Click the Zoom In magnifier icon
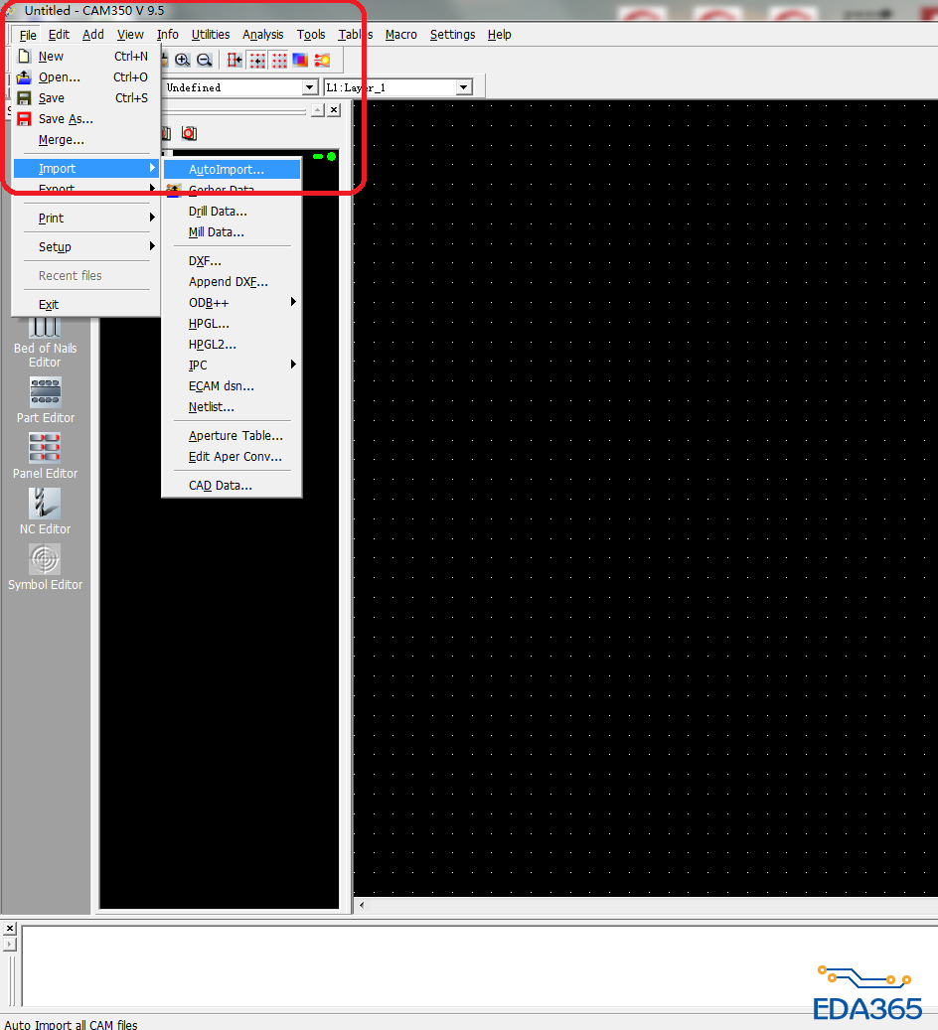Screen dimensions: 938x1030 coord(182,61)
